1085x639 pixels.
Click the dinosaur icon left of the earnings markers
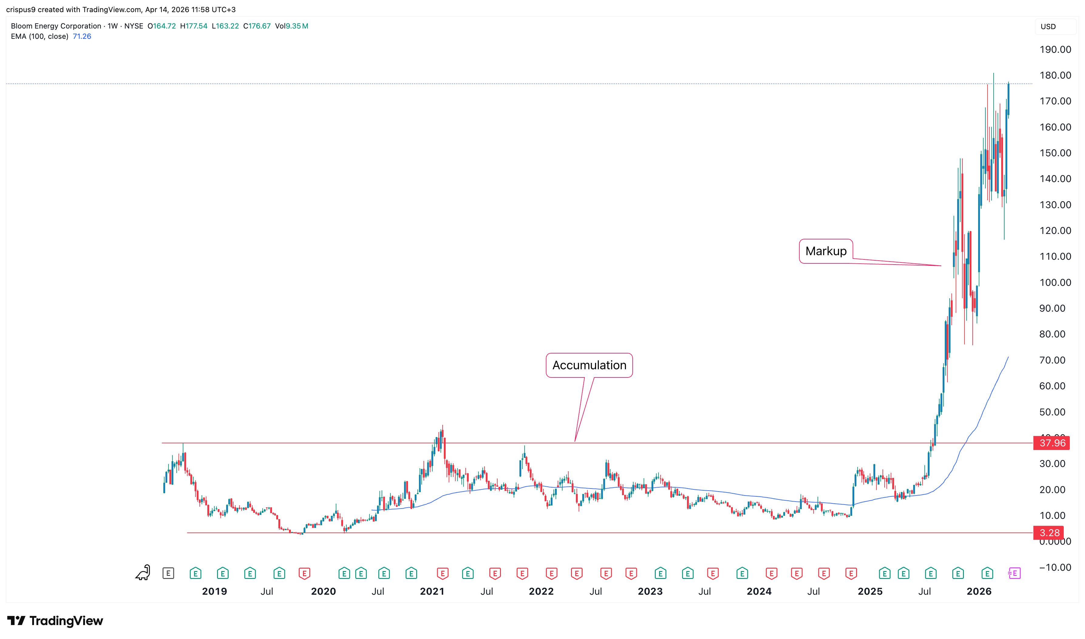pos(143,573)
